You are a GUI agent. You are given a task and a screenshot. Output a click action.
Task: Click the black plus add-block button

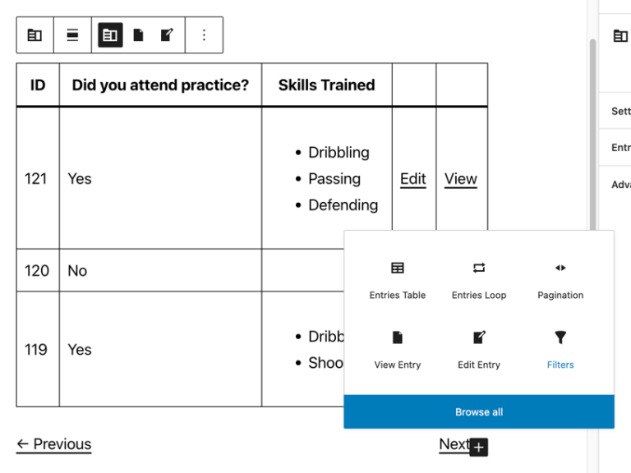pos(480,447)
